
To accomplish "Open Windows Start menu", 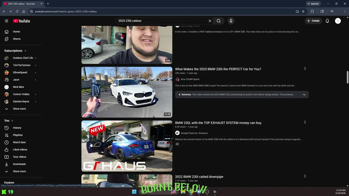I will click(134, 192).
